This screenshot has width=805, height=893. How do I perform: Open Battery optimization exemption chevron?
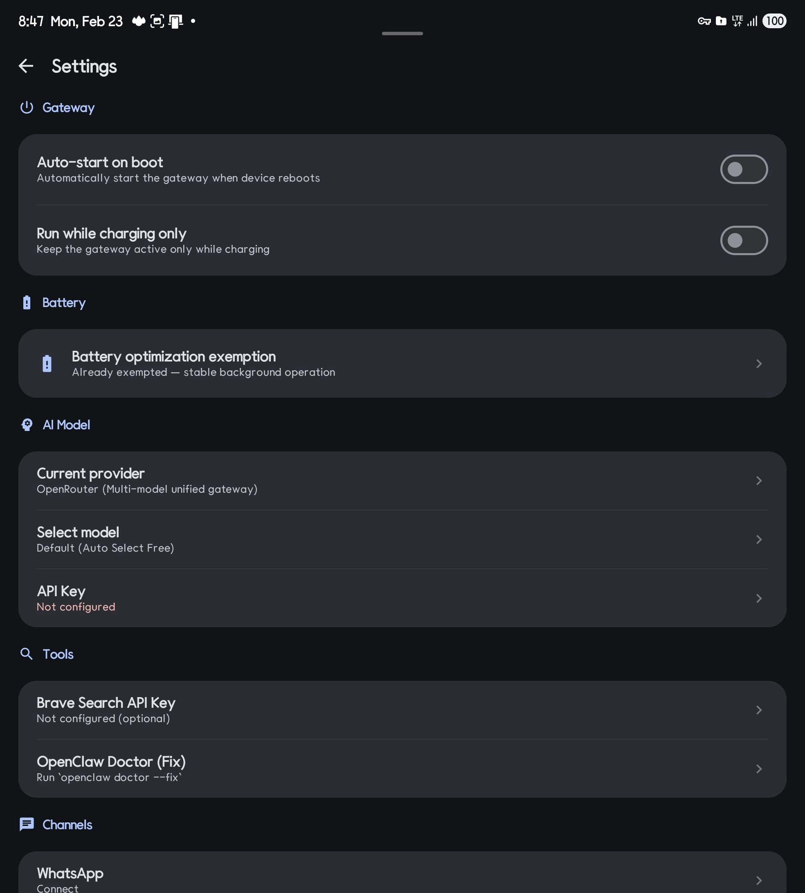click(758, 363)
